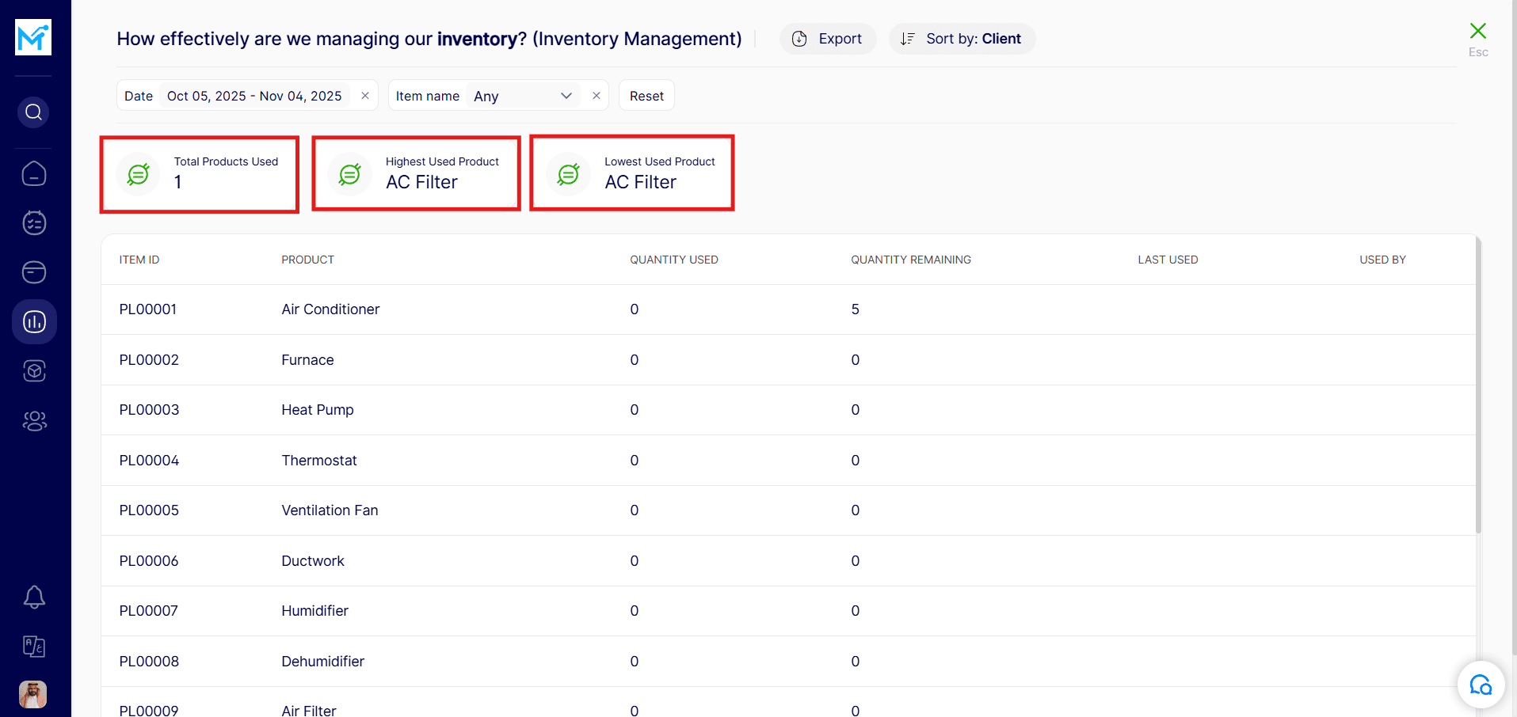Screen dimensions: 1517x717
Task: Click the search icon in sidebar
Action: point(33,112)
